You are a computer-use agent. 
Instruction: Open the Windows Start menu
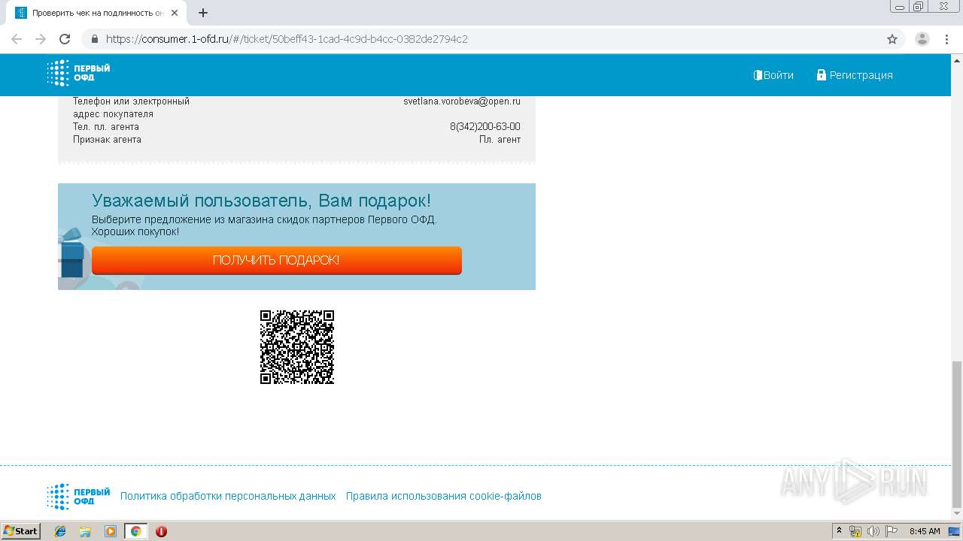21,530
